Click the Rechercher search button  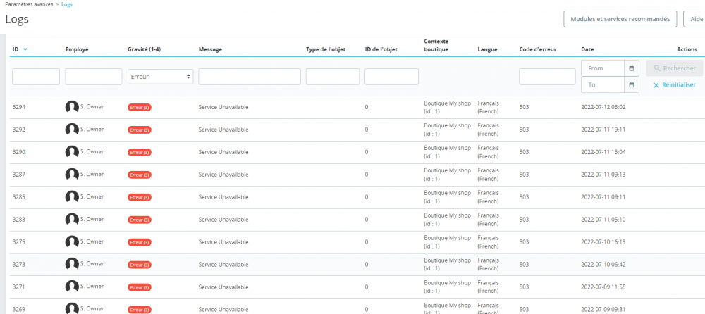click(x=675, y=68)
